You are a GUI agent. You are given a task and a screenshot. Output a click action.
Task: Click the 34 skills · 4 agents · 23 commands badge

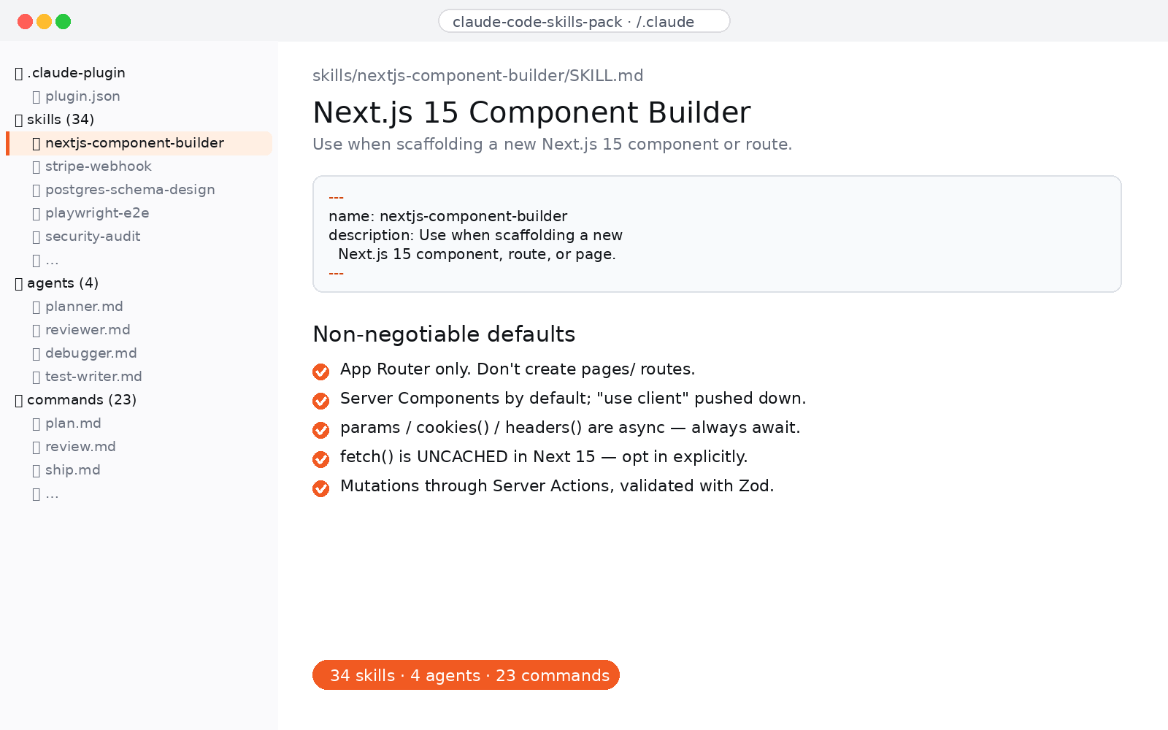point(466,675)
